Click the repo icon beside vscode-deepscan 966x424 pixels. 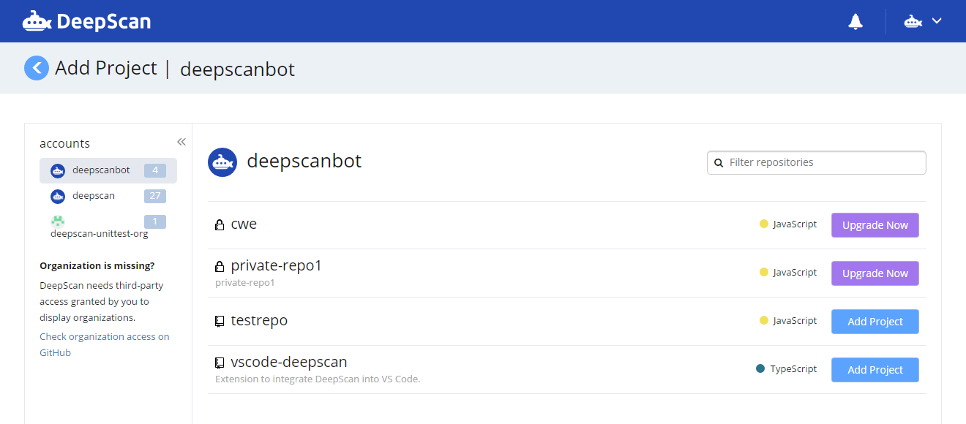point(220,363)
